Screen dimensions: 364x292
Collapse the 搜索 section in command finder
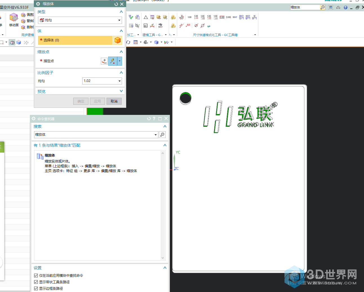click(165, 126)
